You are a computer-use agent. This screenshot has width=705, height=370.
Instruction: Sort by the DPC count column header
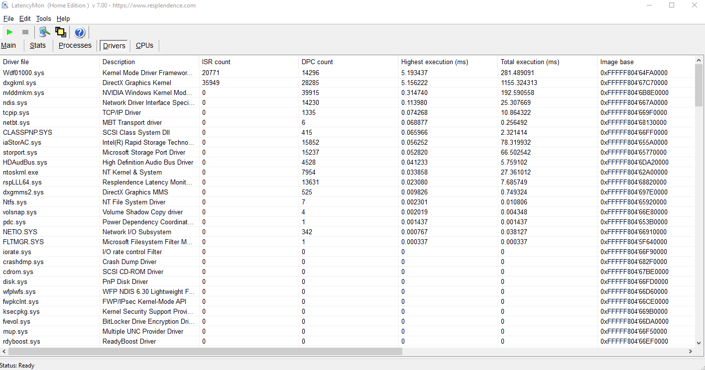tap(349, 62)
